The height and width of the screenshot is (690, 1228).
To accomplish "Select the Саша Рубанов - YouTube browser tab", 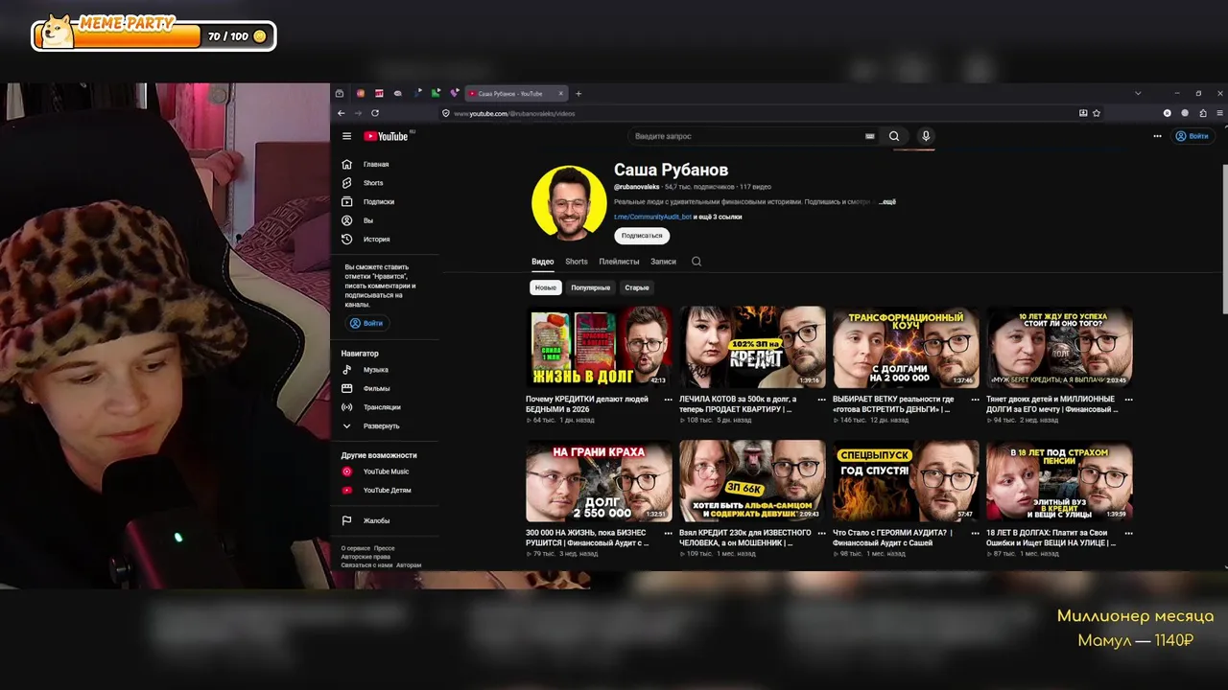I will [x=516, y=93].
